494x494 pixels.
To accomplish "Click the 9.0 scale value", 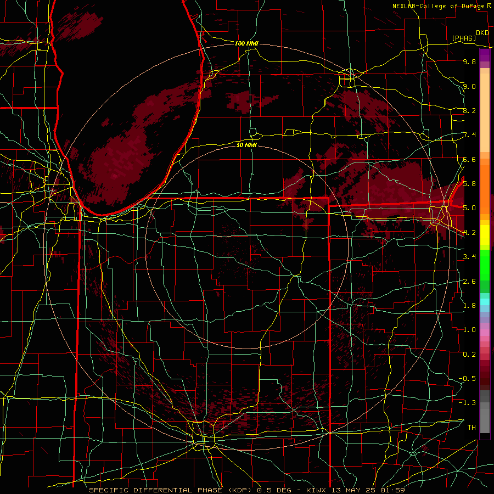I will point(469,86).
